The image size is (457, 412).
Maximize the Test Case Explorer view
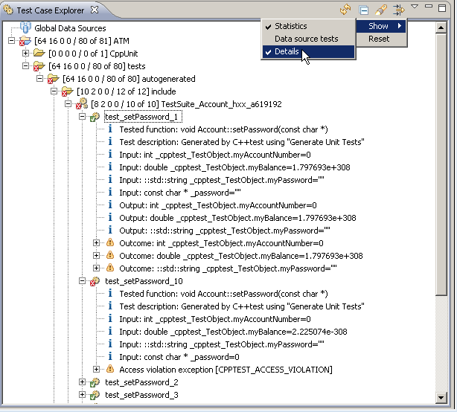442,8
